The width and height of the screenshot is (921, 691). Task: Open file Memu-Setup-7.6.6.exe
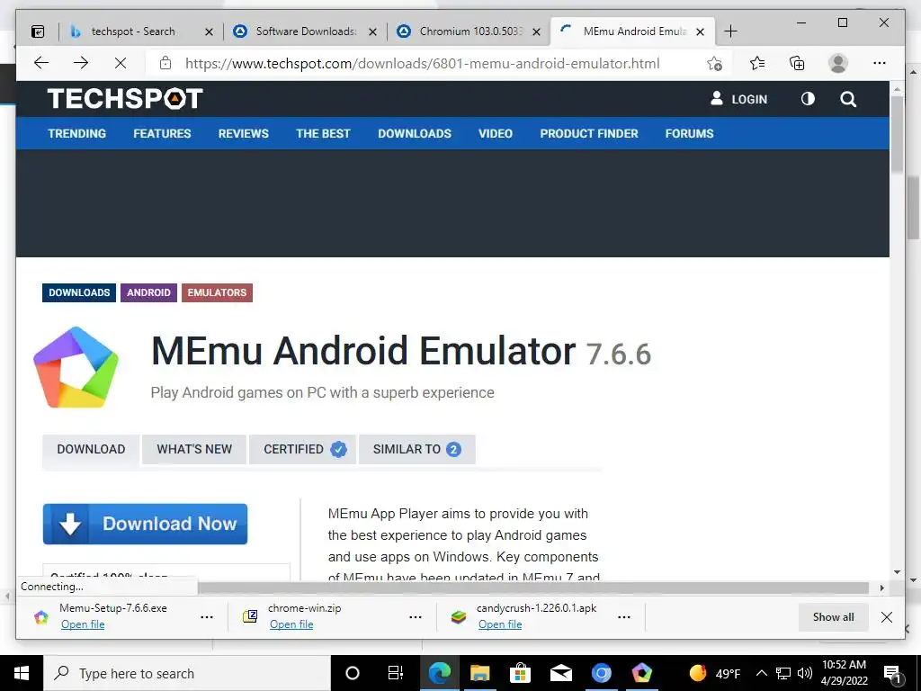[83, 624]
